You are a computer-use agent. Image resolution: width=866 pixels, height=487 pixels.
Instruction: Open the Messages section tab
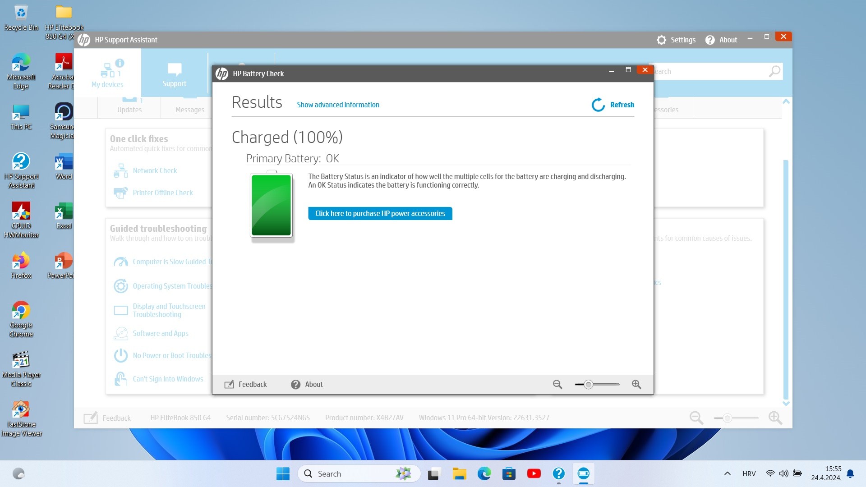click(x=190, y=108)
